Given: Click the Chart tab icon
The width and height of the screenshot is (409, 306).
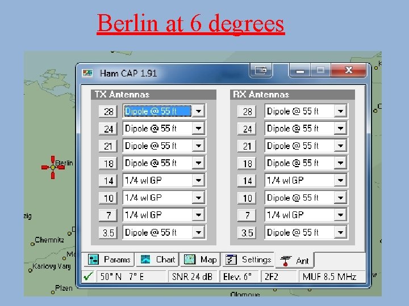Looking at the screenshot, I should tap(145, 260).
